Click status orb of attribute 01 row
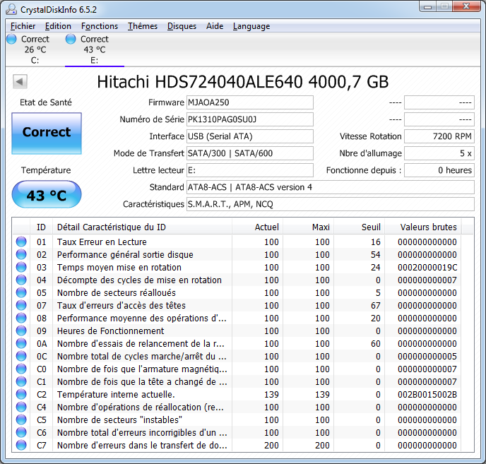This screenshot has width=486, height=464. tap(21, 242)
